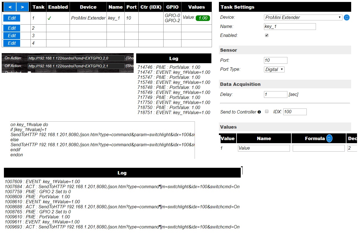Click the 'endon' line in rules
This screenshot has width=359, height=236.
[x=16, y=155]
